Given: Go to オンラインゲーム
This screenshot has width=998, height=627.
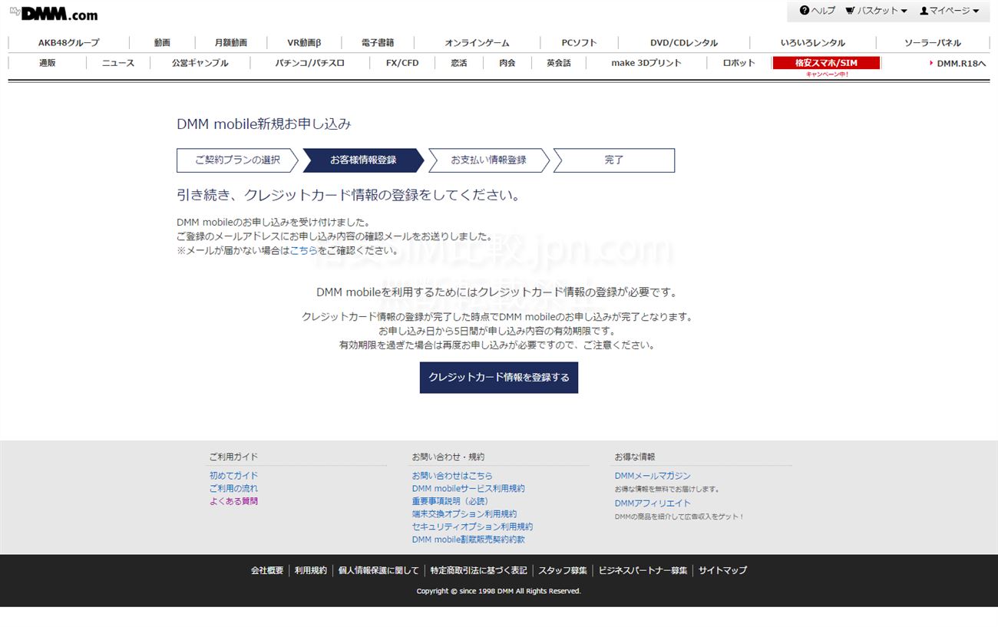Looking at the screenshot, I should pos(477,43).
